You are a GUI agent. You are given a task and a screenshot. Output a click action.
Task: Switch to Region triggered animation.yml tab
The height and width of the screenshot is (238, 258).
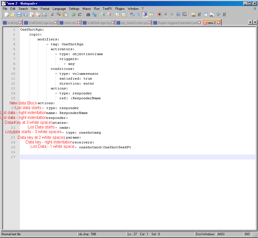click(x=177, y=23)
